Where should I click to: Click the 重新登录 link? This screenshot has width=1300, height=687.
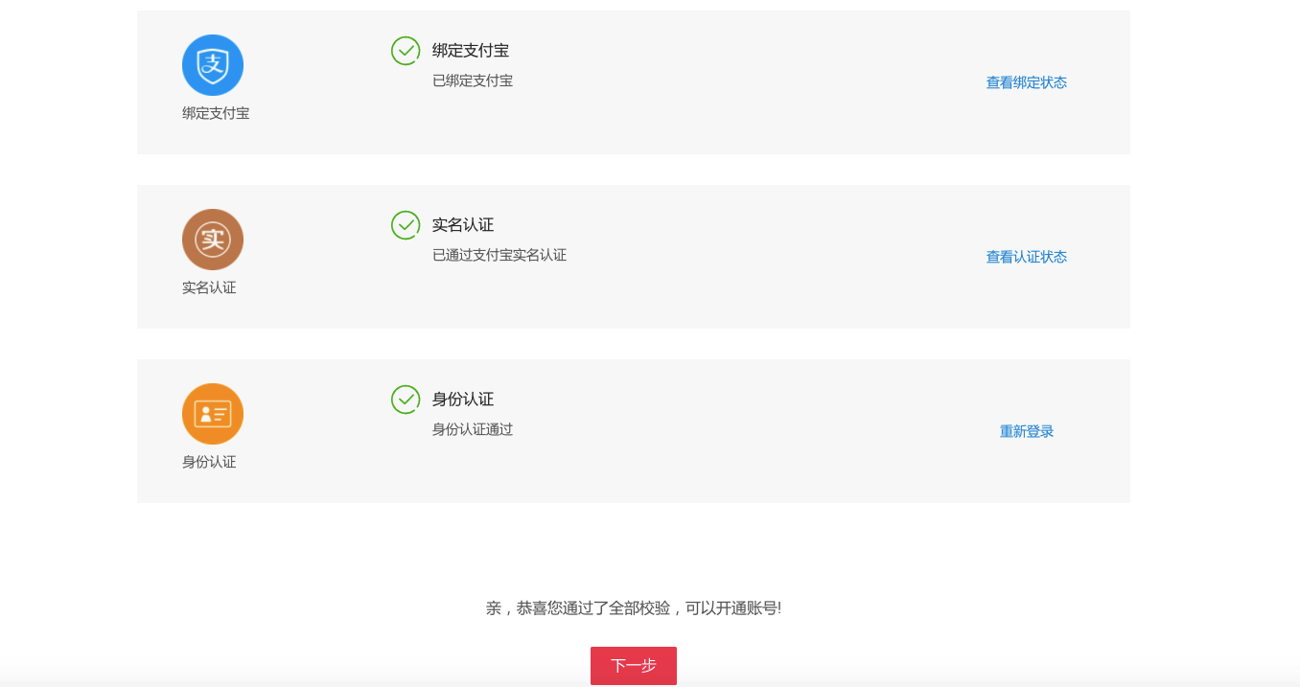1025,431
